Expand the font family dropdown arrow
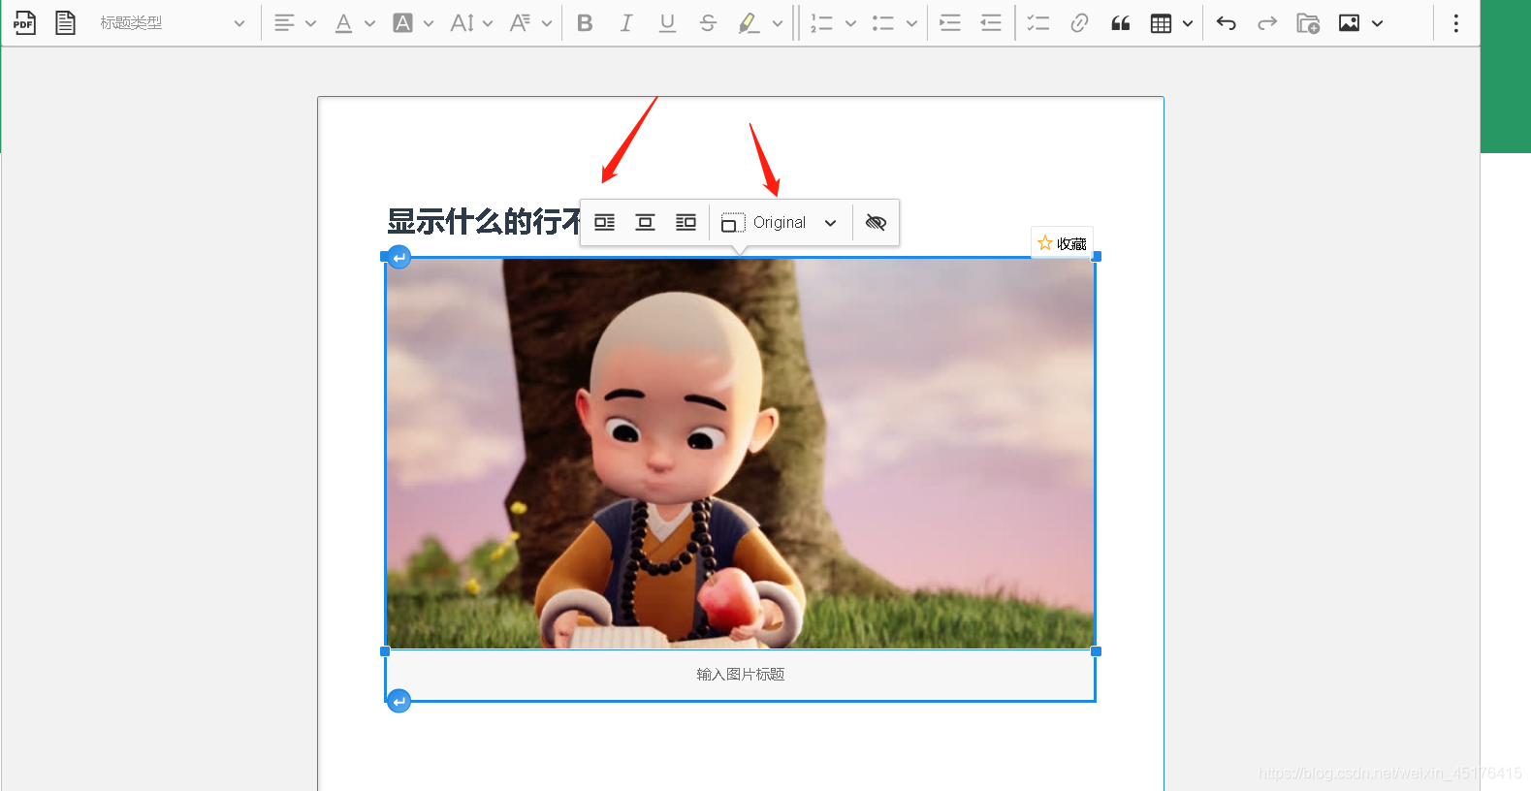Viewport: 1531px width, 791px height. 547,23
